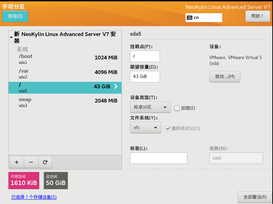This screenshot has width=273, height=204.
Task: Click the 修改...(M) modify device button
Action: coord(225,77)
